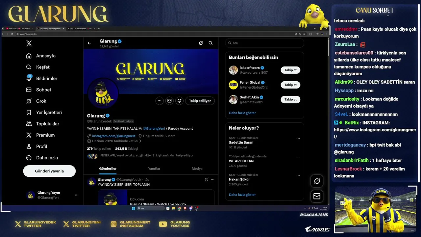421x237 pixels.
Task: Open the floating Grok button
Action: point(317,181)
